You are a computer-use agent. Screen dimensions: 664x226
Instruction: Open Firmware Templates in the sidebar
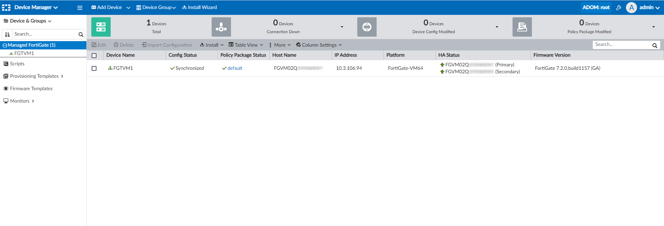tap(31, 88)
